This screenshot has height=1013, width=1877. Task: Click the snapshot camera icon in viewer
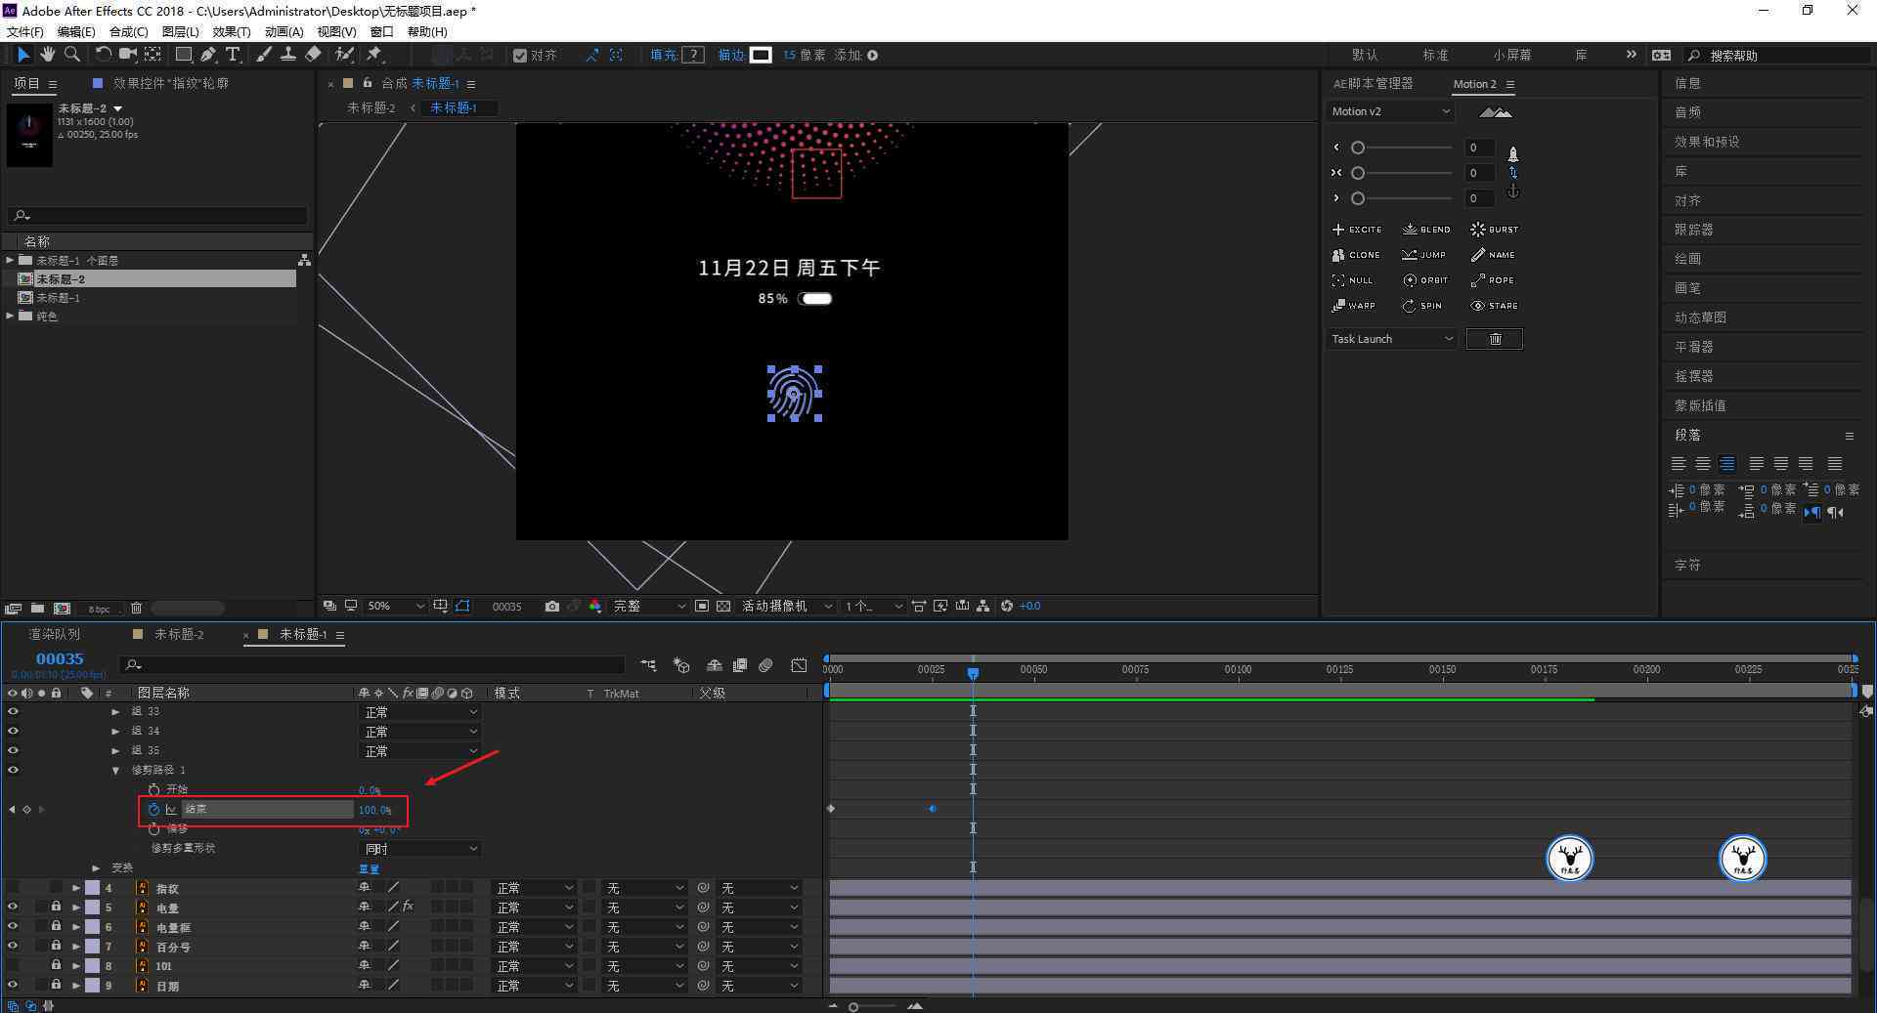551,607
